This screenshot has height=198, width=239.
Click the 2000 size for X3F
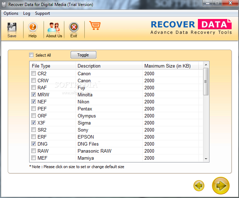(149, 123)
